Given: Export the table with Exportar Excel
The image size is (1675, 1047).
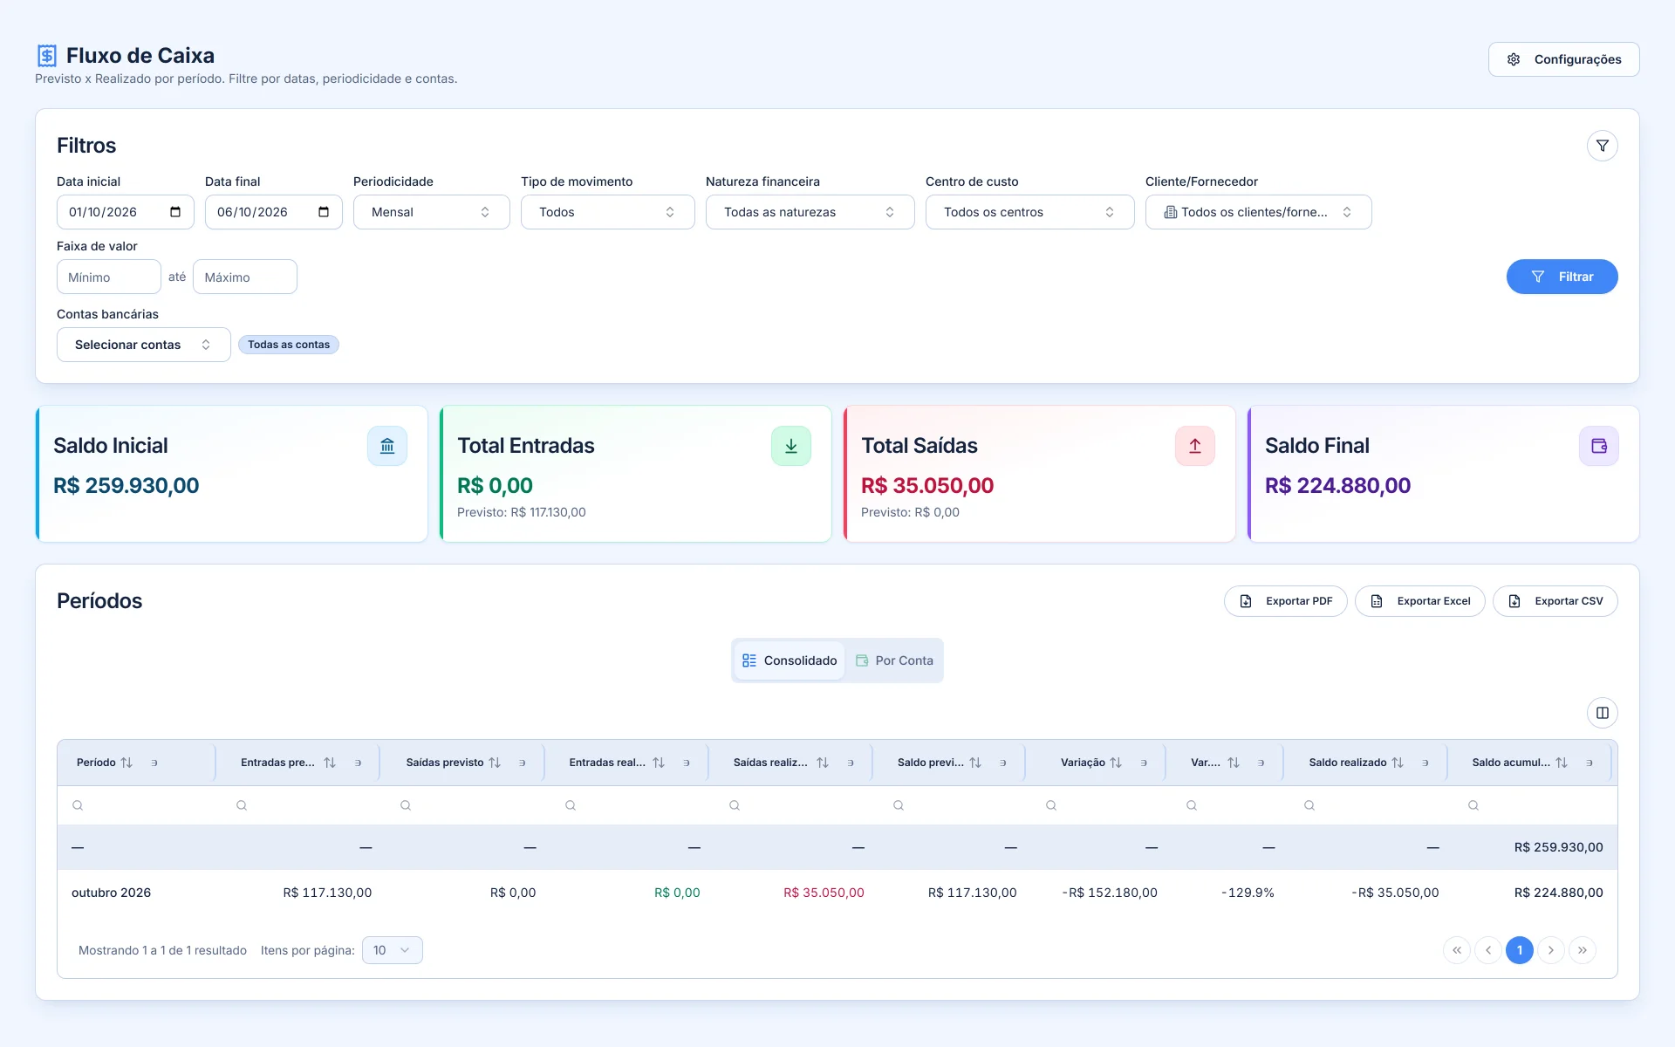Looking at the screenshot, I should coord(1419,601).
